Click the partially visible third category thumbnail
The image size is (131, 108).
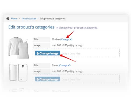point(17,90)
